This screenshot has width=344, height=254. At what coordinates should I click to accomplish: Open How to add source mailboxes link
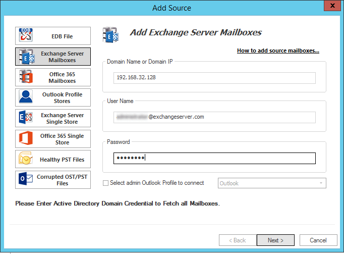coord(278,50)
